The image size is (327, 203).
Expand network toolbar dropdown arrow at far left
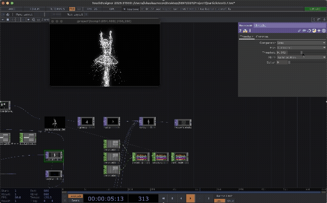click(3, 20)
